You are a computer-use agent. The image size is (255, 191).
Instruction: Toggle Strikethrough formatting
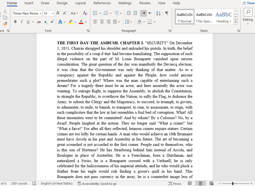(39, 22)
